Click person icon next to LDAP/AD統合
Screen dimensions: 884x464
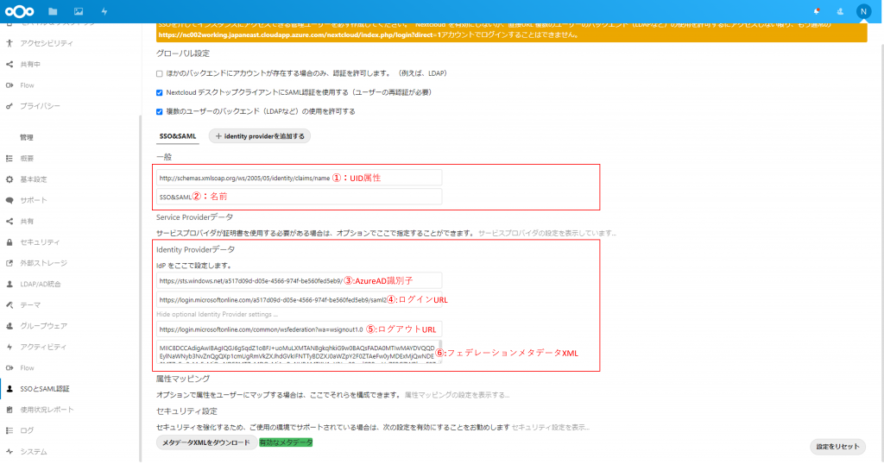pyautogui.click(x=9, y=285)
